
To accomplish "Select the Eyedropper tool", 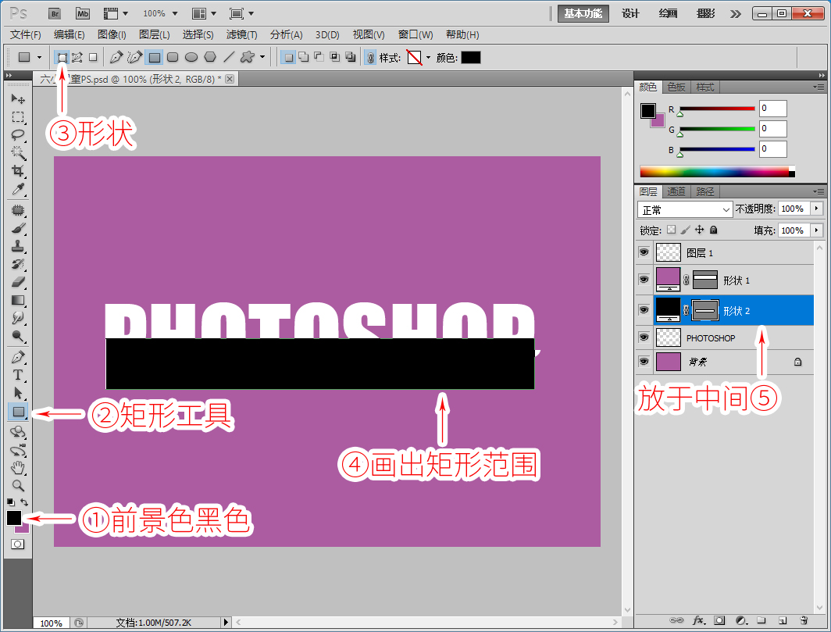I will tap(18, 189).
